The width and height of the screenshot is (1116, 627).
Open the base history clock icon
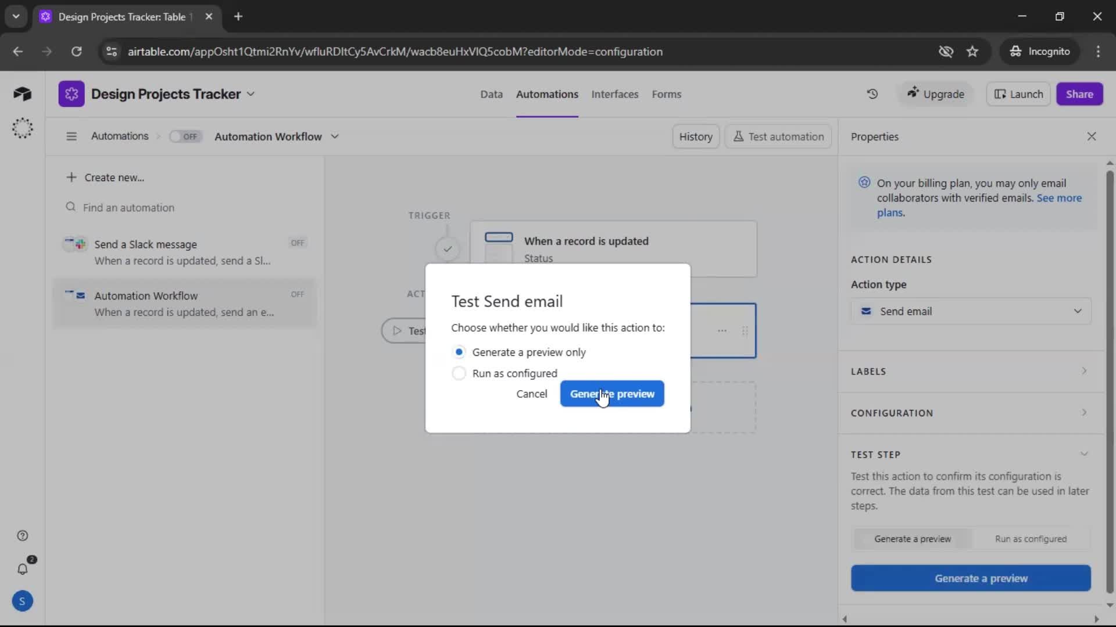[x=872, y=94]
